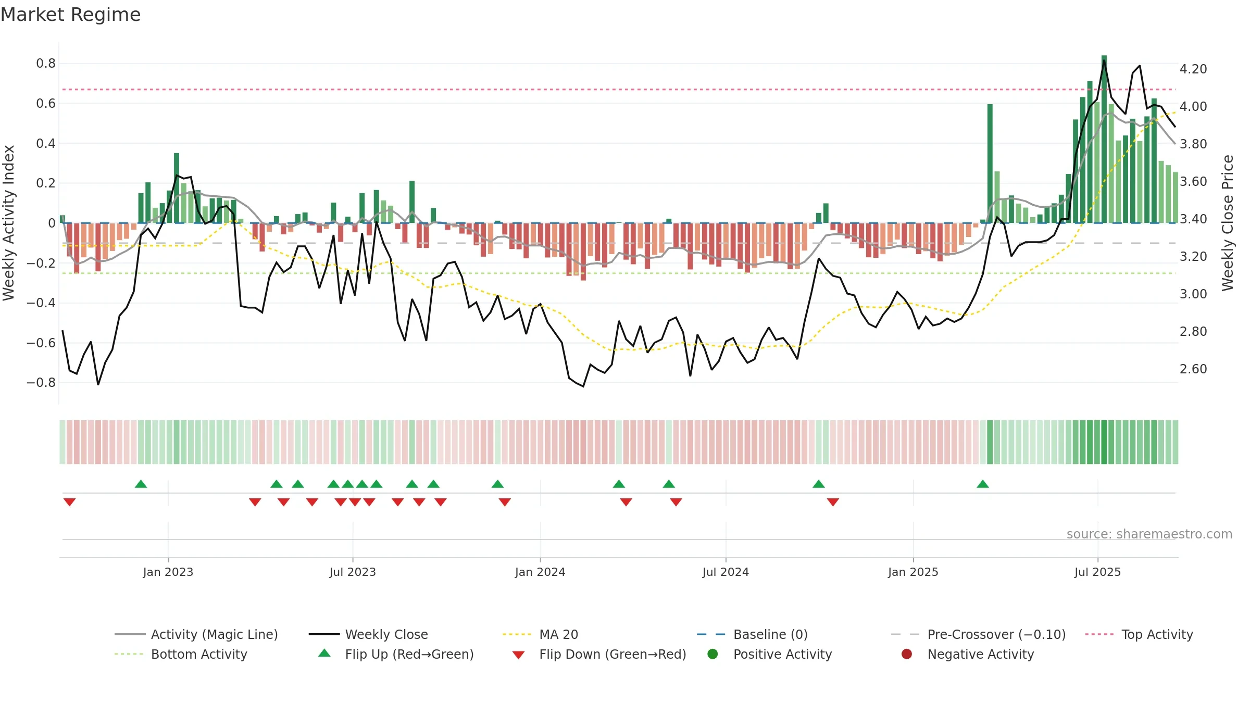Toggle the Weekly Close legend entry
The image size is (1250, 703).
pyautogui.click(x=368, y=634)
